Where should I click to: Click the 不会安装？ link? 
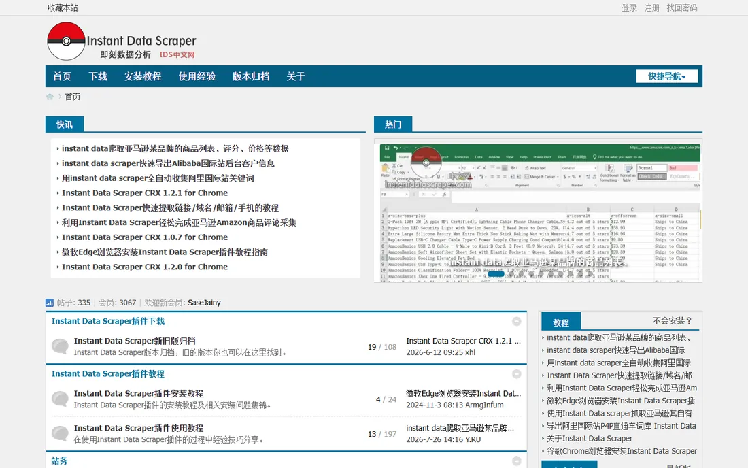[x=672, y=320]
